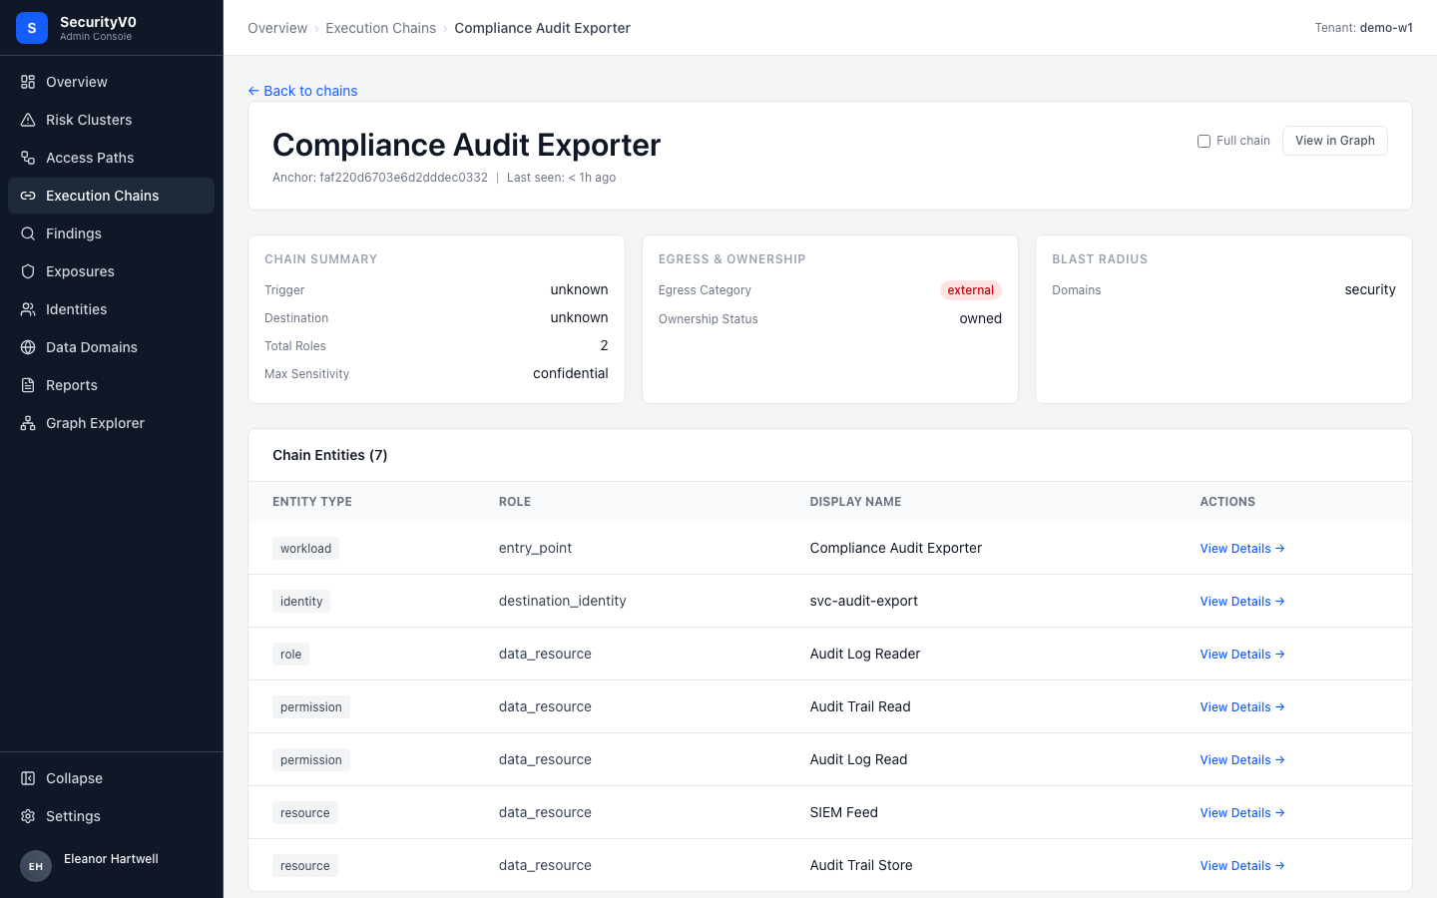This screenshot has width=1437, height=898.
Task: Click the external egress category badge
Action: pyautogui.click(x=971, y=290)
